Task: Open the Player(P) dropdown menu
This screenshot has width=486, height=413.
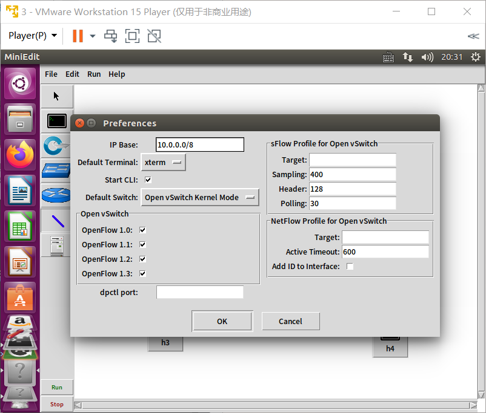Action: click(x=33, y=36)
